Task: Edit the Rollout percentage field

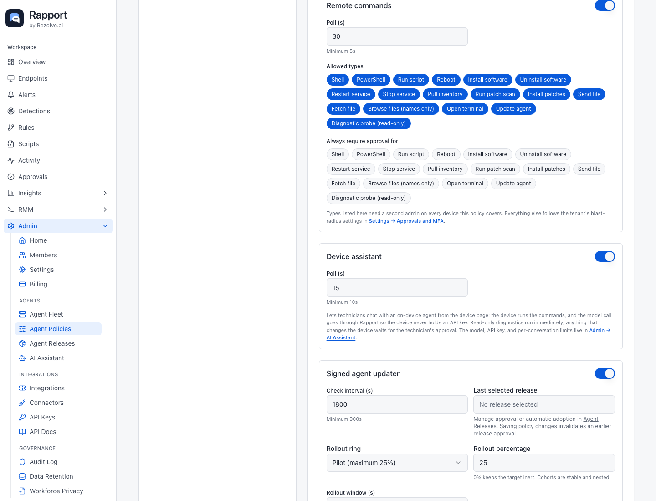Action: click(x=544, y=463)
